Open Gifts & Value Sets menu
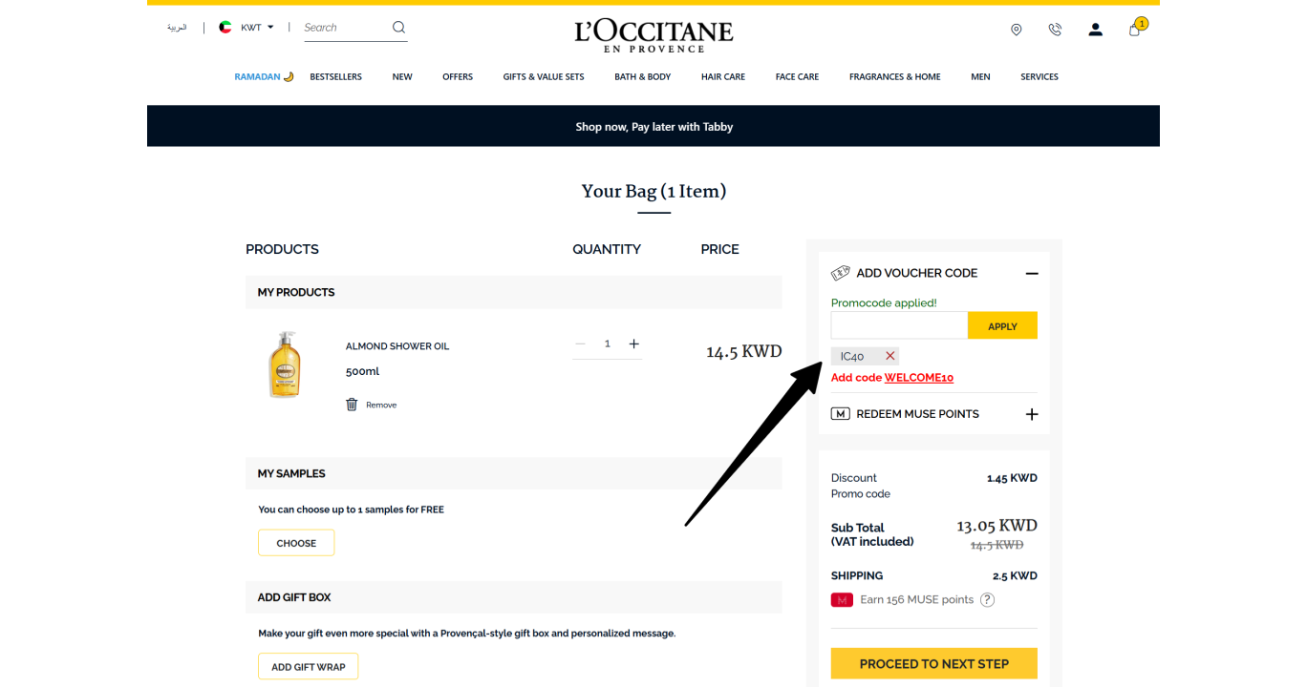 coord(544,77)
